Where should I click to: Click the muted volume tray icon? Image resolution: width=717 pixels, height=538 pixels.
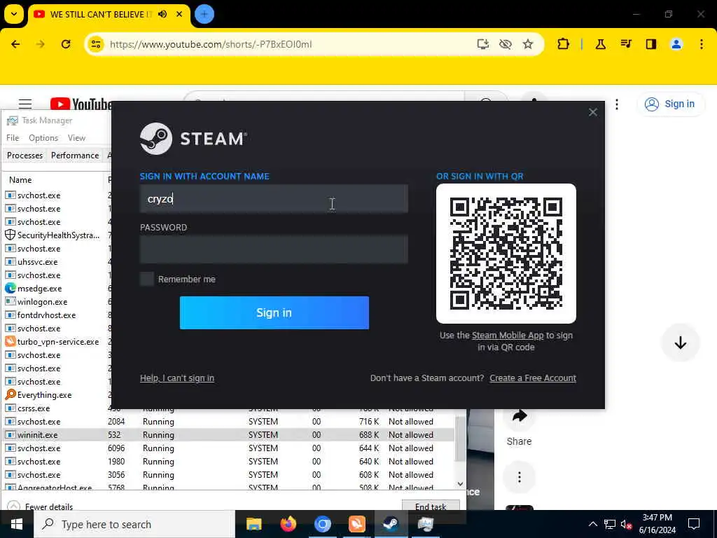click(x=626, y=524)
